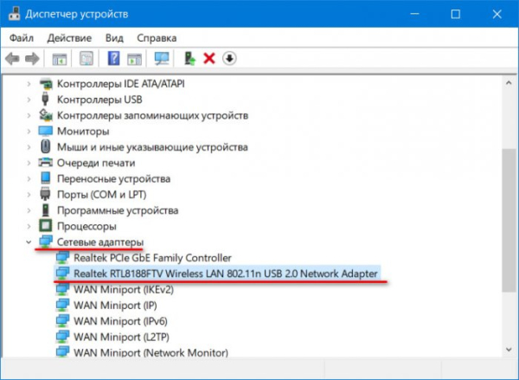This screenshot has height=380, width=519.
Task: Expand the Порты (COM и LPT) category
Action: tap(29, 194)
